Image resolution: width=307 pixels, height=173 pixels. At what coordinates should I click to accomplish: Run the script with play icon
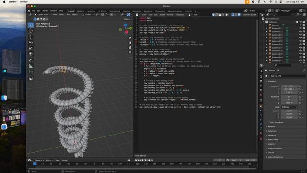[x=227, y=15]
